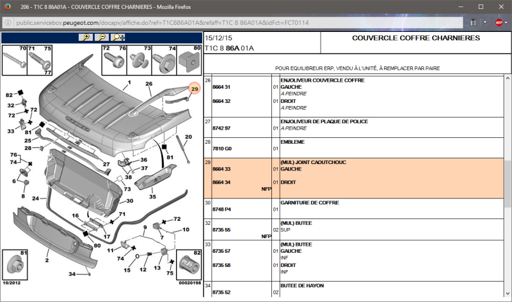This screenshot has height=302, width=512.
Task: Select clip thumbnail numbered 73
Action: 139,60
